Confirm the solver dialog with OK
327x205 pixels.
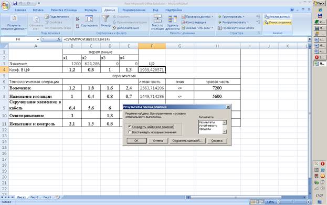click(136, 141)
